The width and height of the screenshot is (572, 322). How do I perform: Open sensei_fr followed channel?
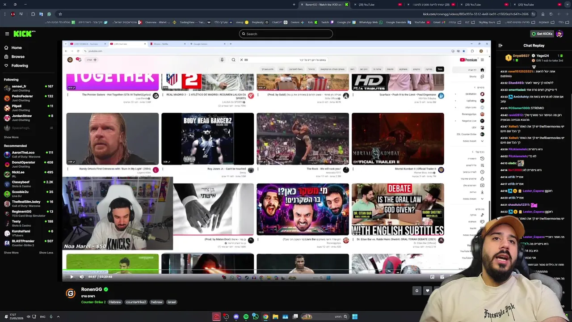(x=28, y=88)
